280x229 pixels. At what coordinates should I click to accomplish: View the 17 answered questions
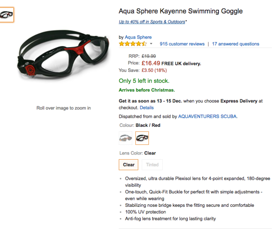tap(236, 44)
